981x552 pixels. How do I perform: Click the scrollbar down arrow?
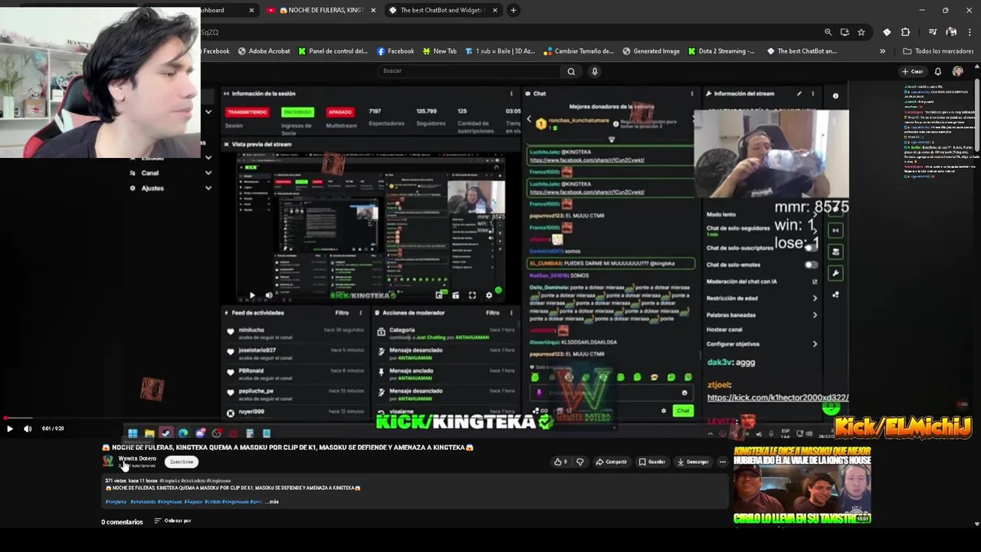(x=976, y=524)
